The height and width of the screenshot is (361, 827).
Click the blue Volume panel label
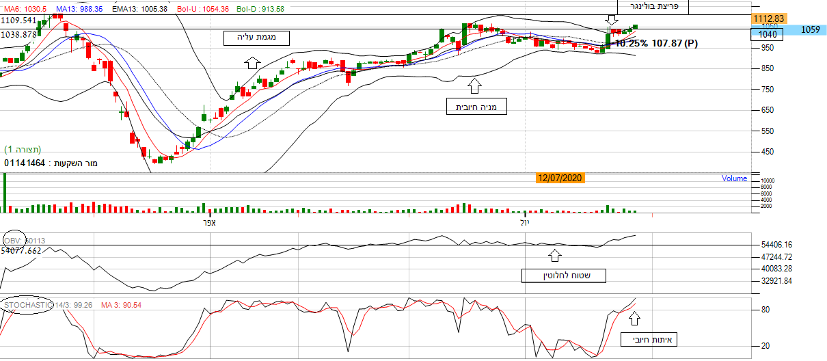pyautogui.click(x=734, y=178)
